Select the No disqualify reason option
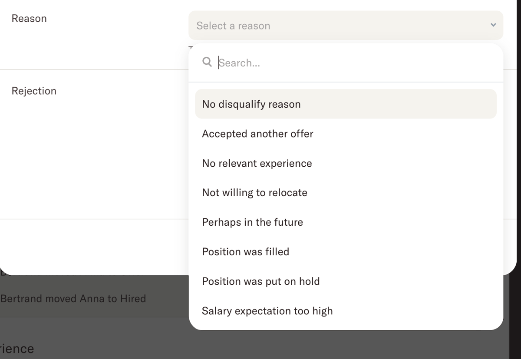 click(x=251, y=104)
